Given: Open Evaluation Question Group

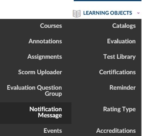Looking at the screenshot, I should point(34,91).
